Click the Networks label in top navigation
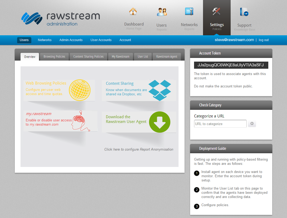287x218 pixels. click(189, 25)
